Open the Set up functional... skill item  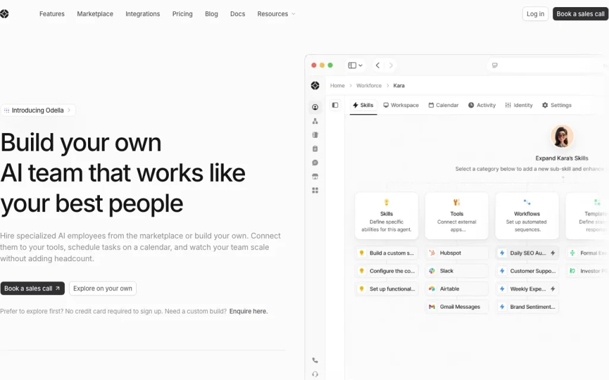387,289
